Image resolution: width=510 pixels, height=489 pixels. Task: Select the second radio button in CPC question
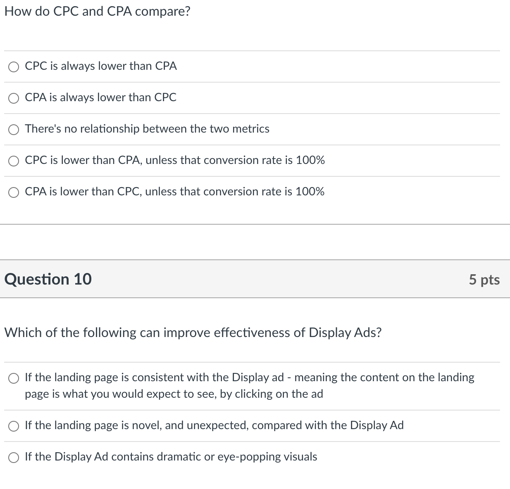click(14, 98)
